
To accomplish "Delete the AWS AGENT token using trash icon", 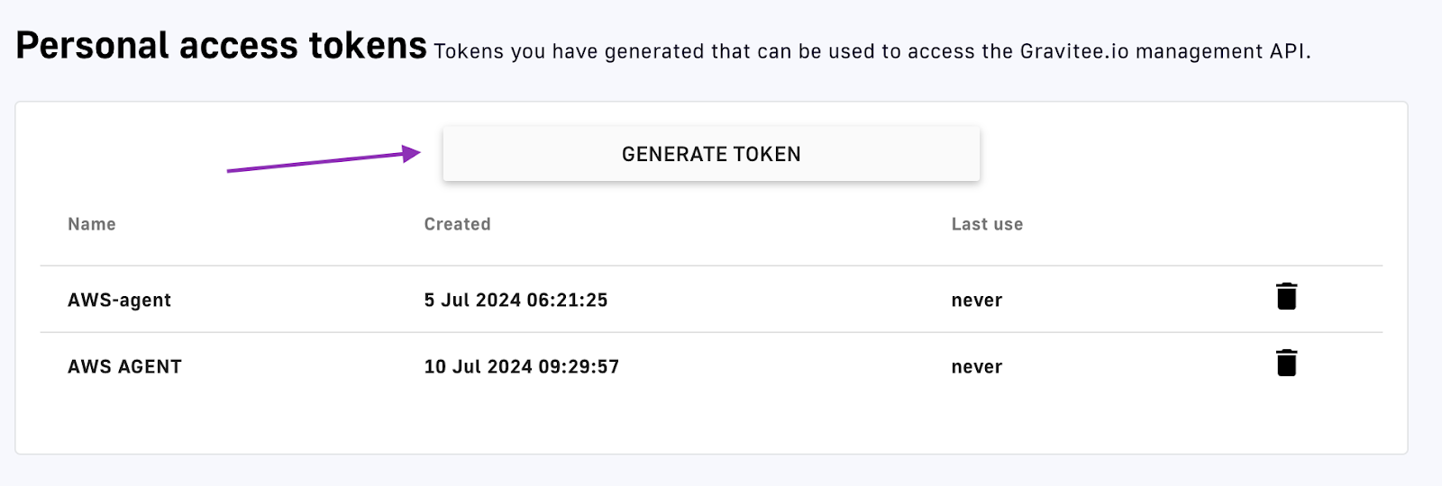I will point(1286,363).
